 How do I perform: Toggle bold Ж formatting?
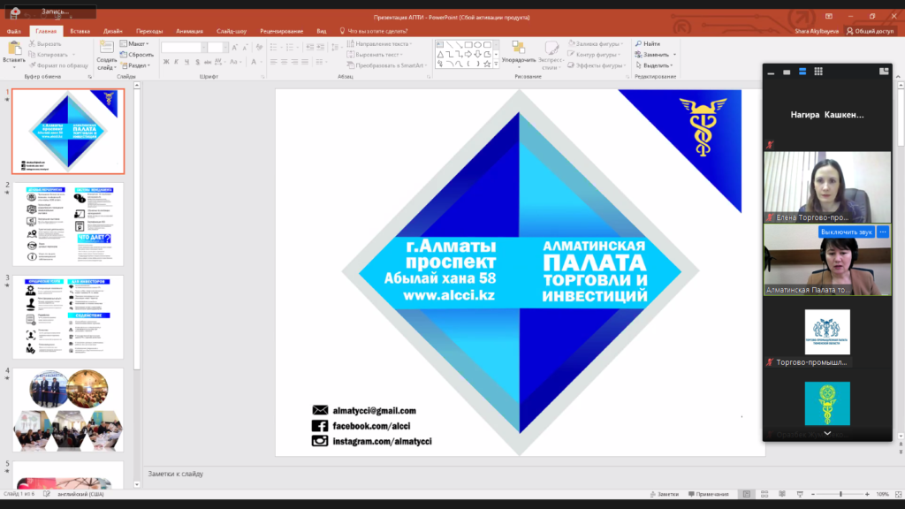[x=166, y=62]
